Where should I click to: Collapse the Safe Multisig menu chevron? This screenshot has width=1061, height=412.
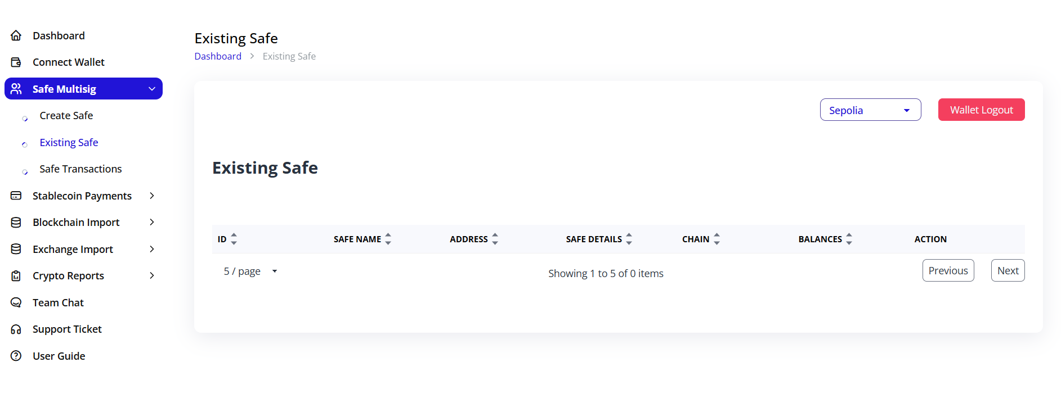tap(151, 89)
